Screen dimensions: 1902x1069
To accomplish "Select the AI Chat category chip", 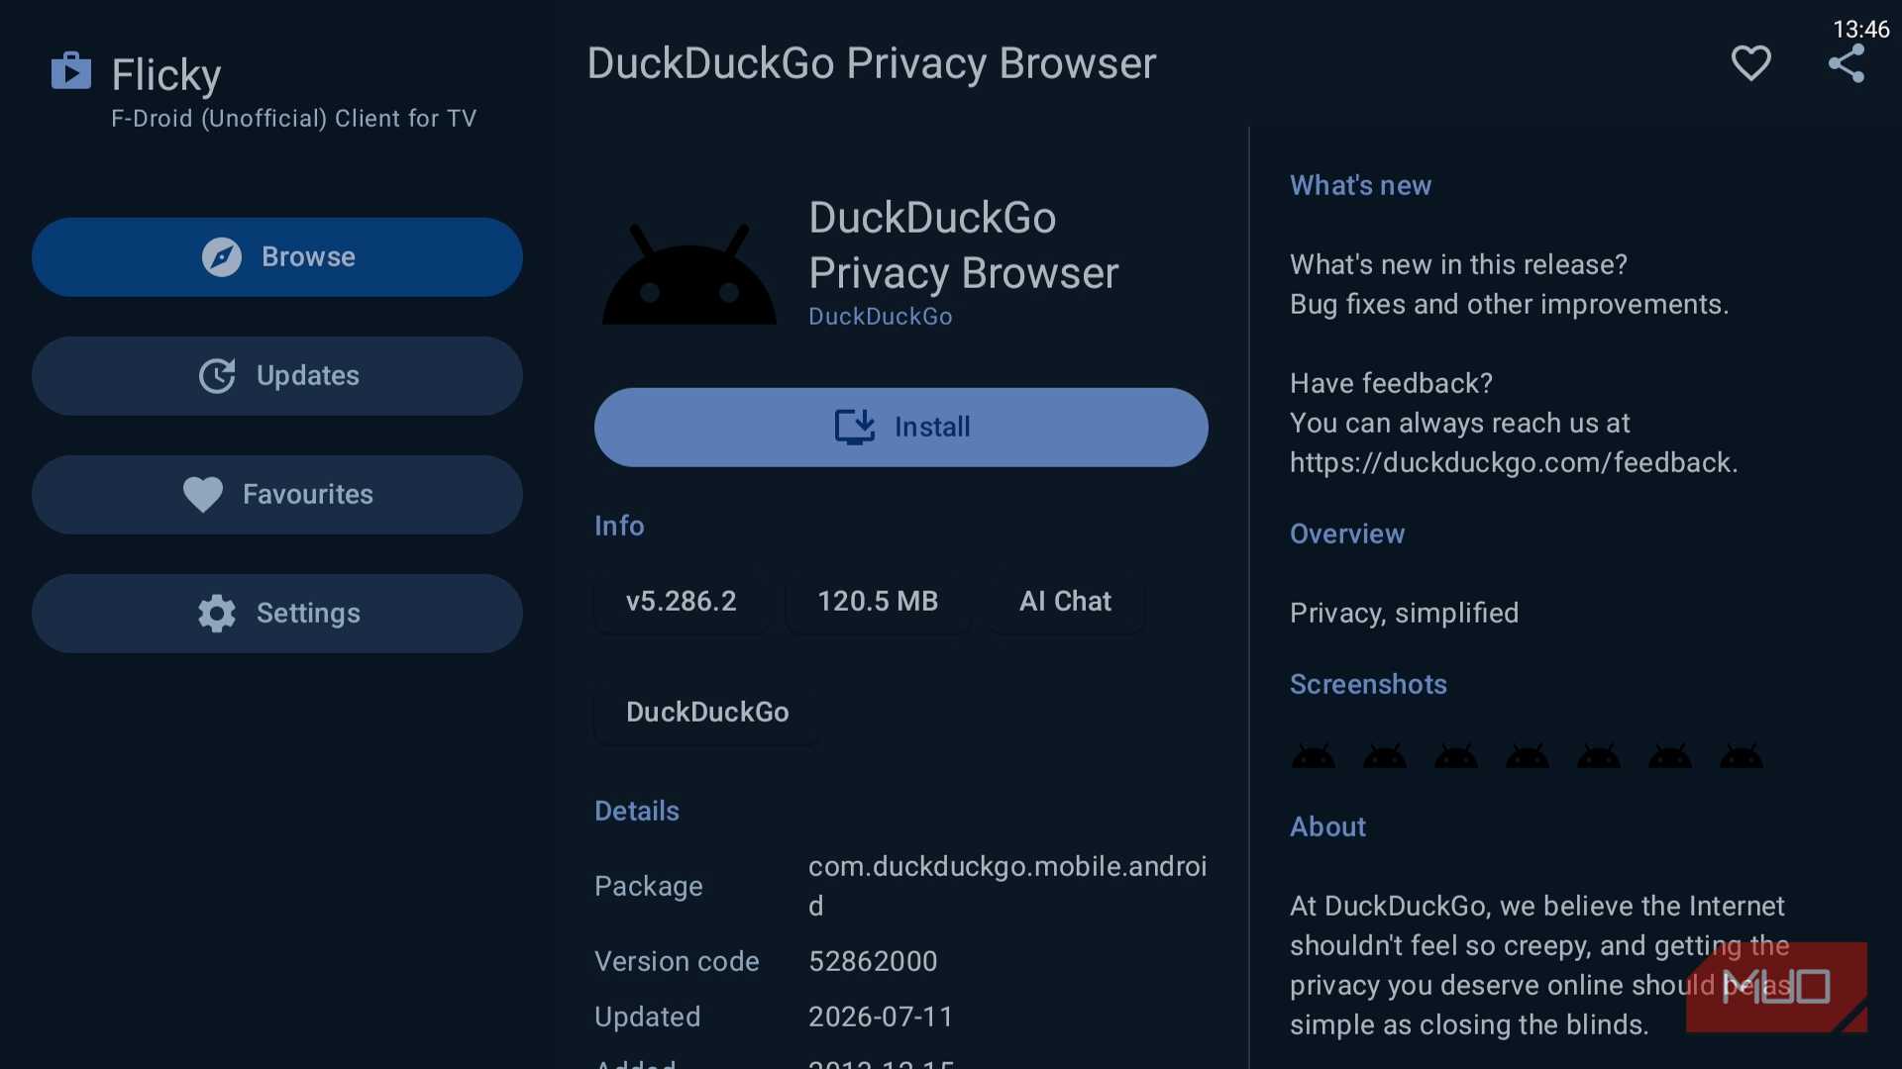I will (1066, 602).
